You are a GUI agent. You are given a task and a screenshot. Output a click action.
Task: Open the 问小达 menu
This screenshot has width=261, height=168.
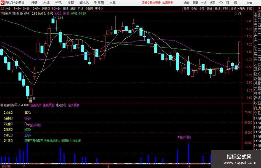point(84,3)
